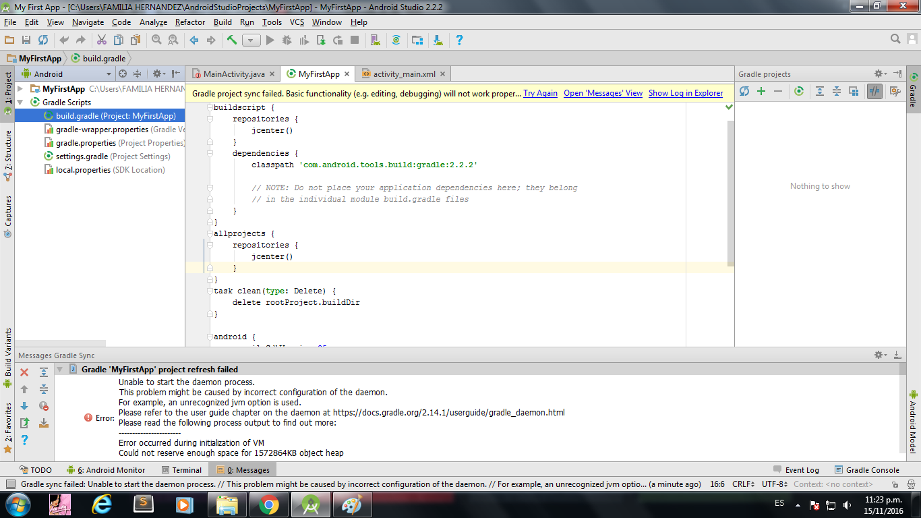Open the Analyze menu
This screenshot has width=921, height=518.
[x=153, y=22]
